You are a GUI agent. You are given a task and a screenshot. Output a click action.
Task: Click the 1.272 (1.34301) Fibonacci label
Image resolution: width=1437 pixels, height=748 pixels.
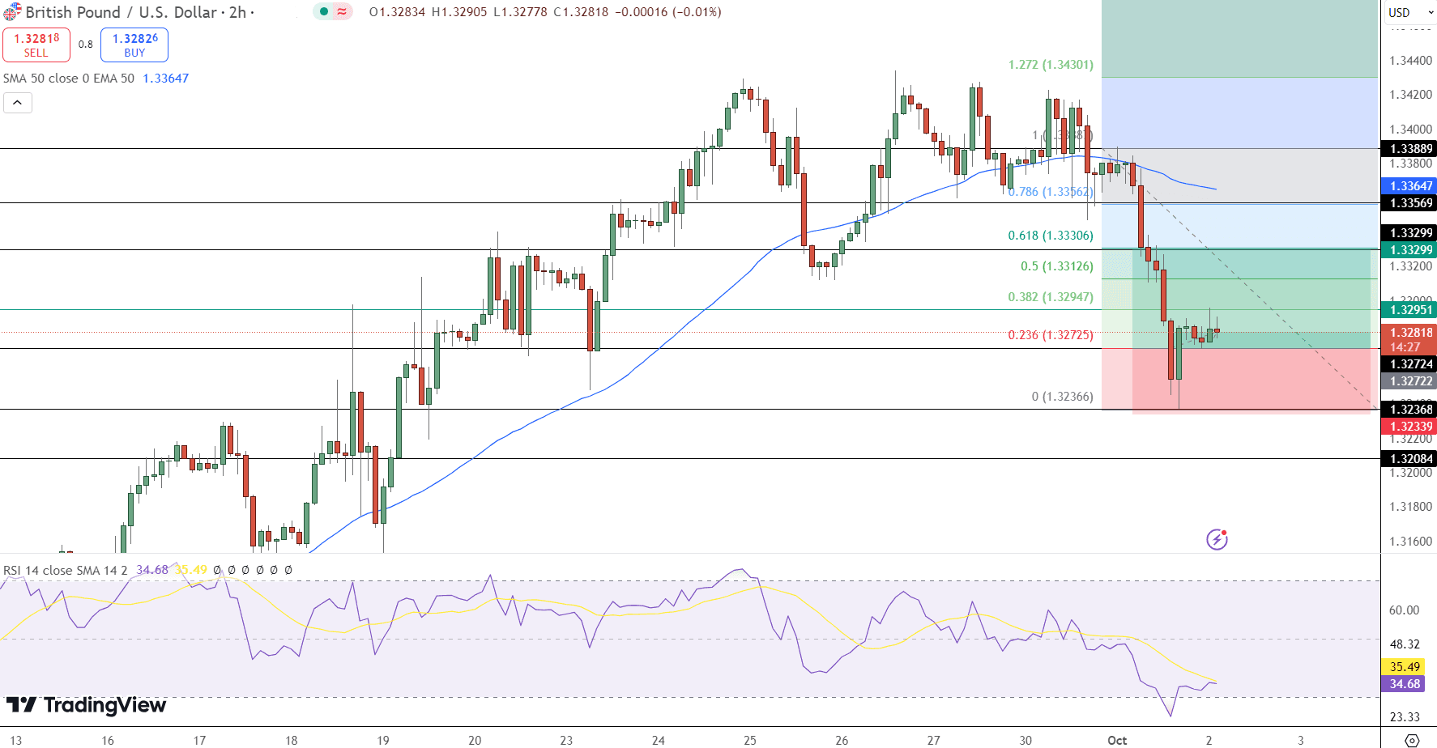tap(1051, 65)
